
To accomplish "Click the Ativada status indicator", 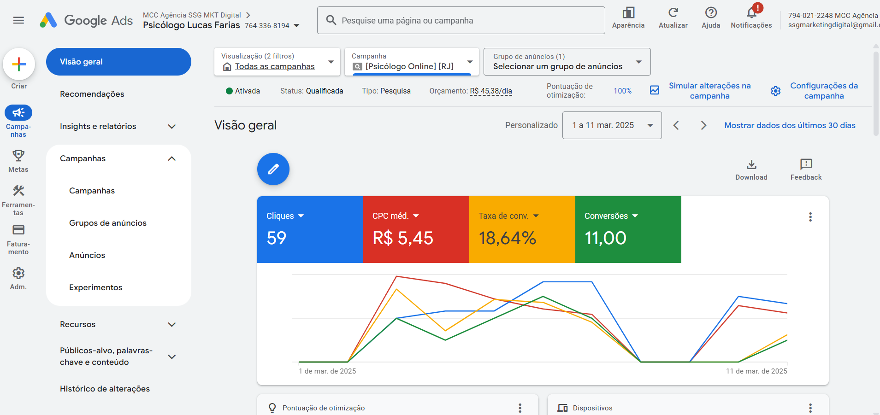I will (243, 91).
